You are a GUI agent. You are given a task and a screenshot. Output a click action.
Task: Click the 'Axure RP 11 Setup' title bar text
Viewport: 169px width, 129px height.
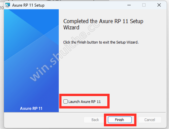tap(28, 5)
